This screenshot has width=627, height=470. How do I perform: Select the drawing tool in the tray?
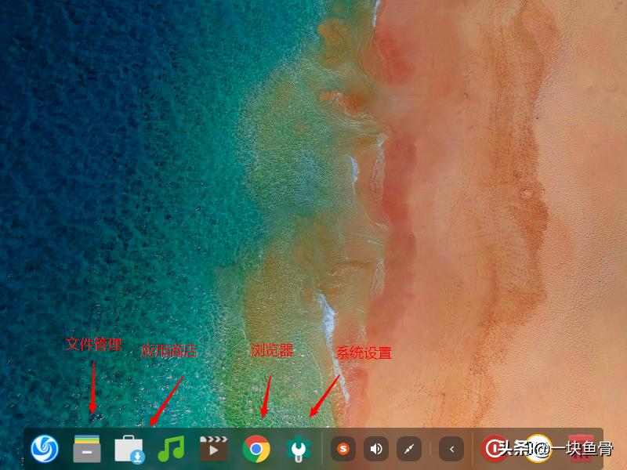pyautogui.click(x=409, y=450)
